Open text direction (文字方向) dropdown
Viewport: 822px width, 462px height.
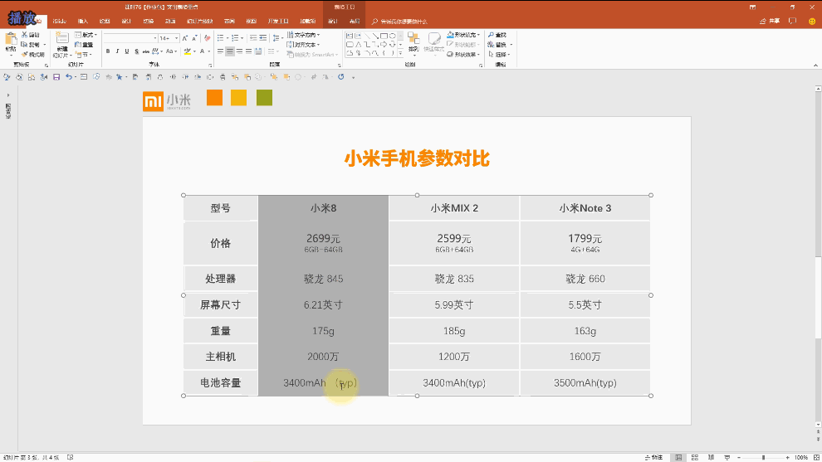tap(304, 35)
